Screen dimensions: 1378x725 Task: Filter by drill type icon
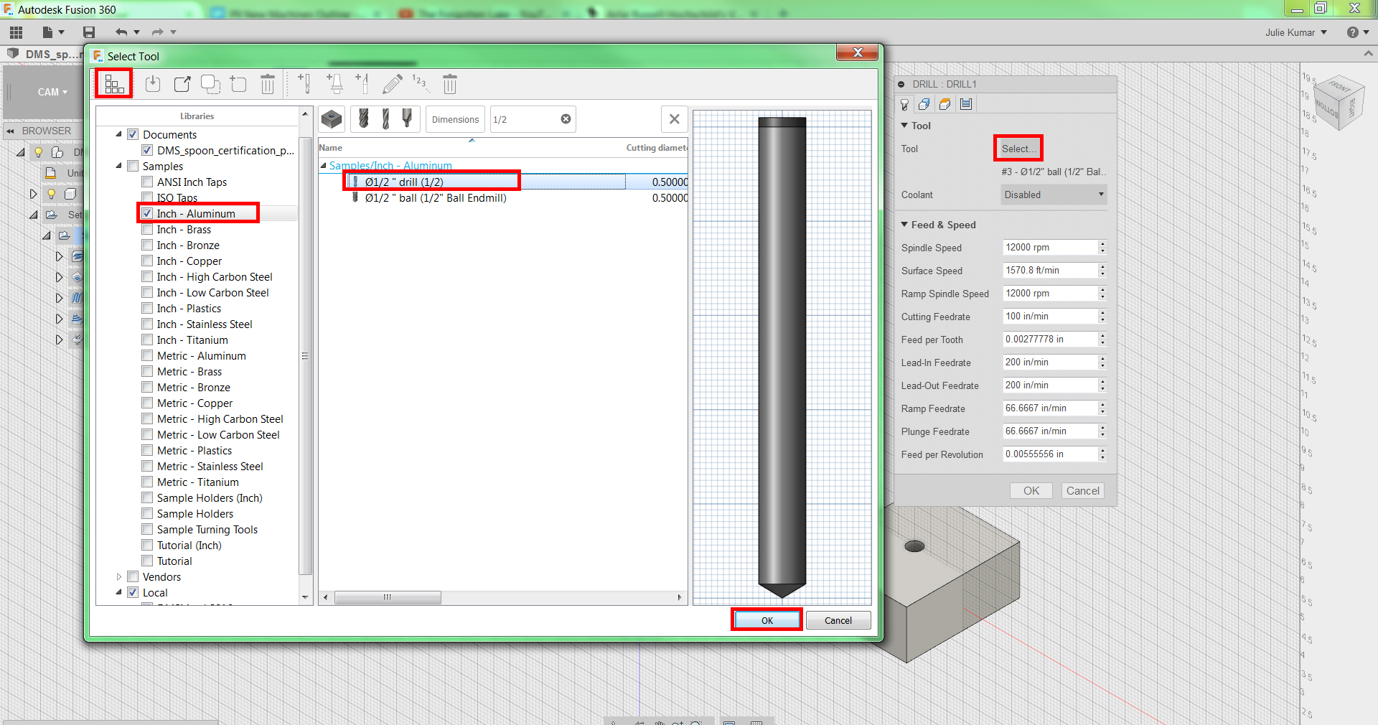(386, 118)
